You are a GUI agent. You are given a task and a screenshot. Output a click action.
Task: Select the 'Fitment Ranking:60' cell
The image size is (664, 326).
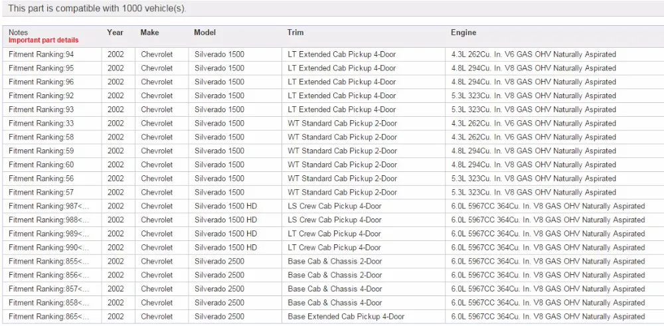[x=52, y=165]
